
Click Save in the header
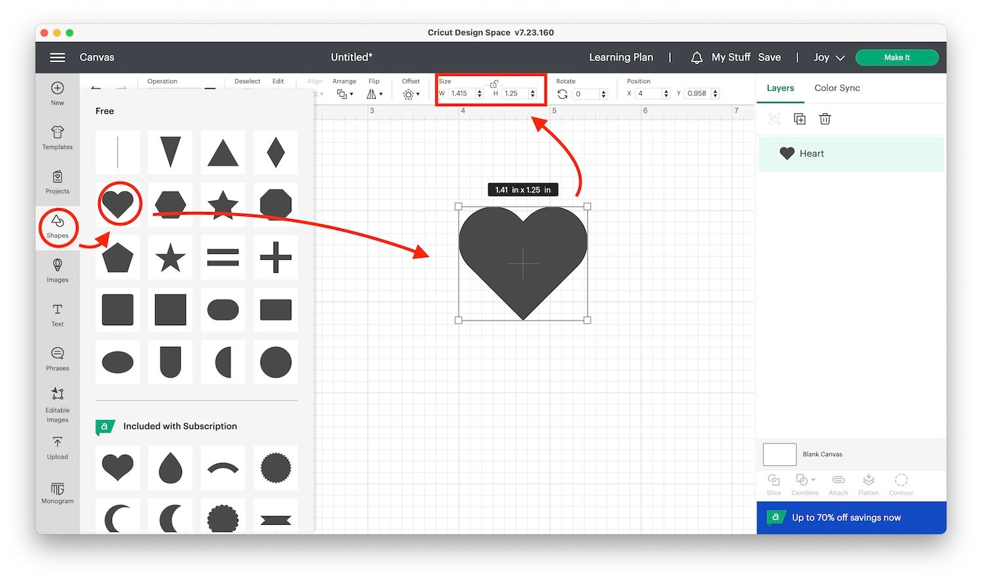pos(769,58)
